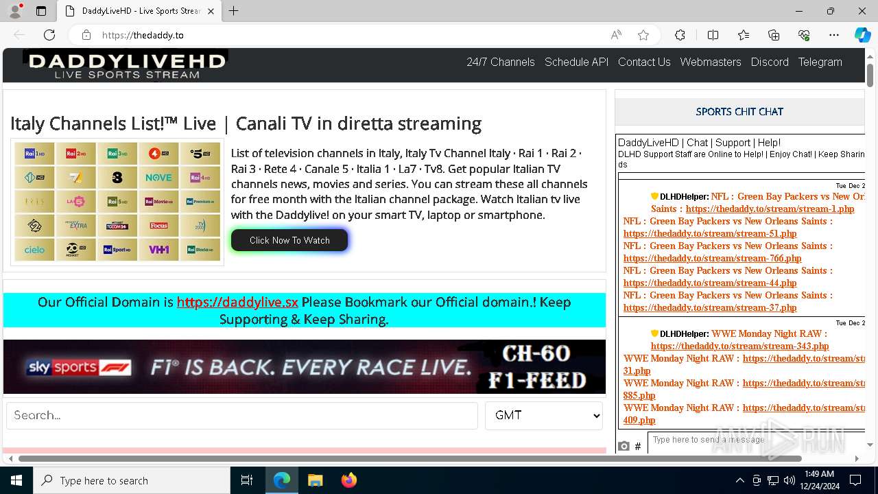
Task: Focus the Search... field
Action: pyautogui.click(x=242, y=415)
